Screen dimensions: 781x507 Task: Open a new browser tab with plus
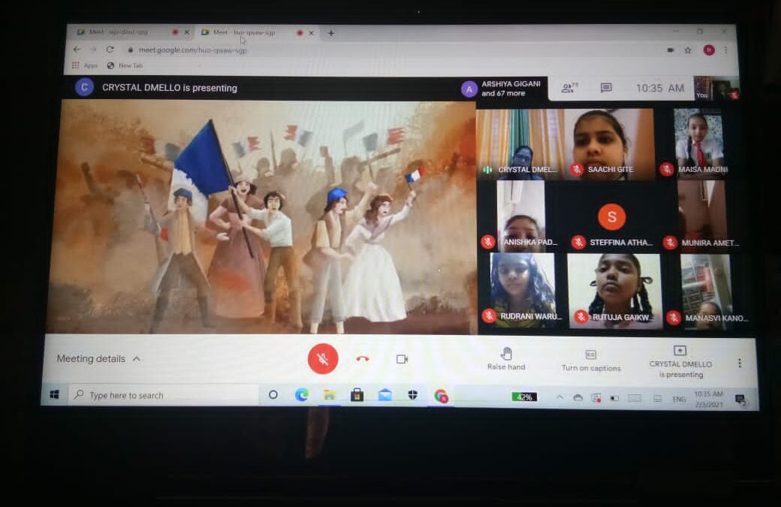point(331,33)
